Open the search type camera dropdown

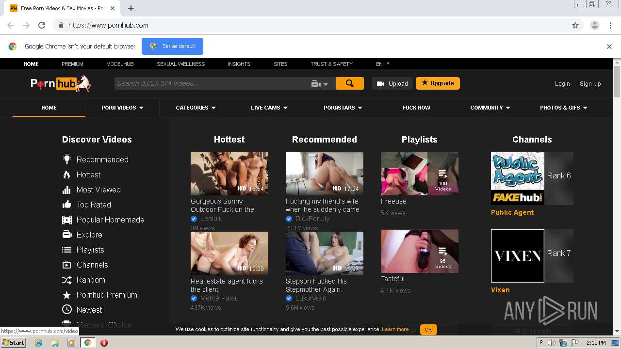tap(320, 84)
